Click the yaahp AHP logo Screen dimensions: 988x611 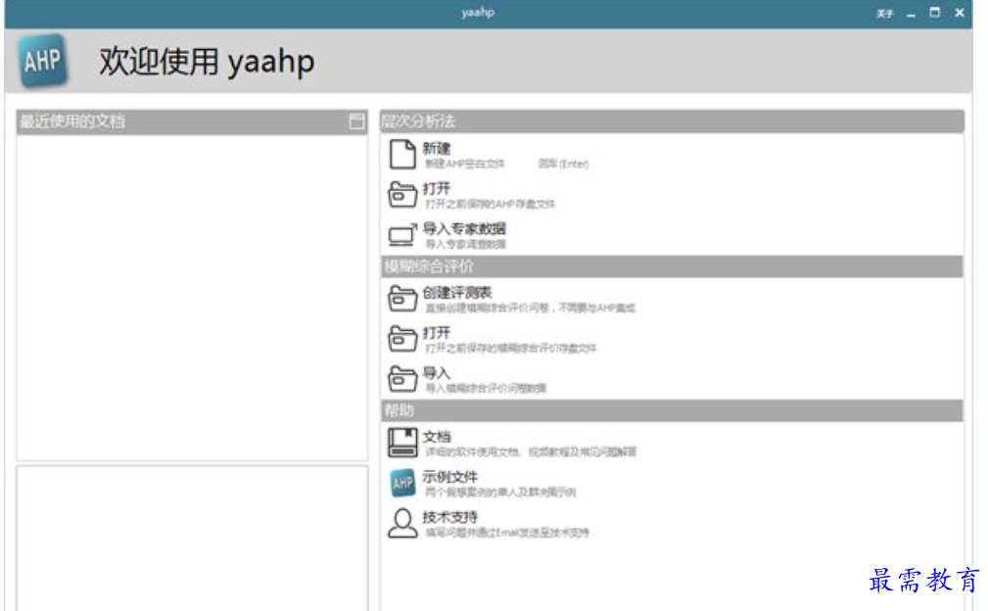(x=42, y=61)
